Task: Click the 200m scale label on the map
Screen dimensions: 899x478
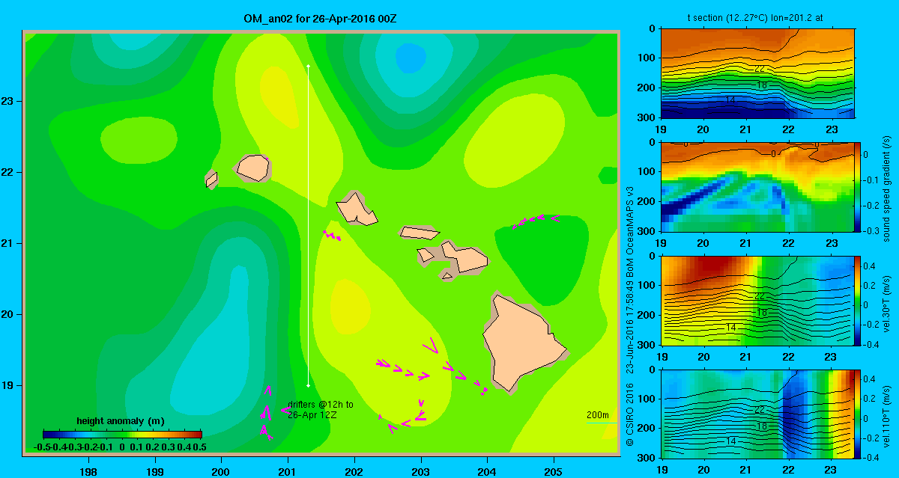Action: (x=597, y=415)
